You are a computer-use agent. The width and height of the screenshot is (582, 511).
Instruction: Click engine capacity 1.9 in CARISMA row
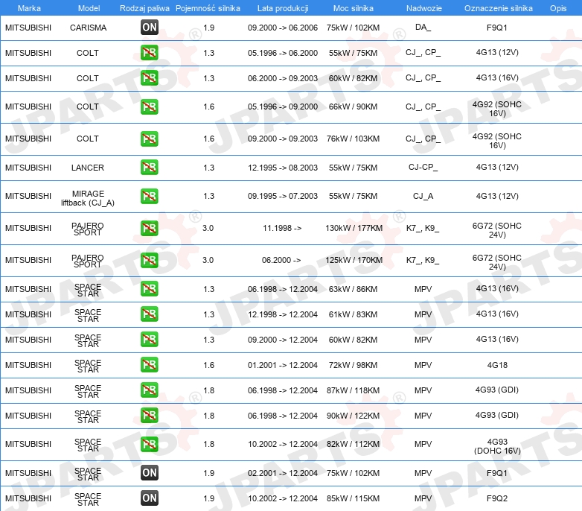click(x=209, y=28)
